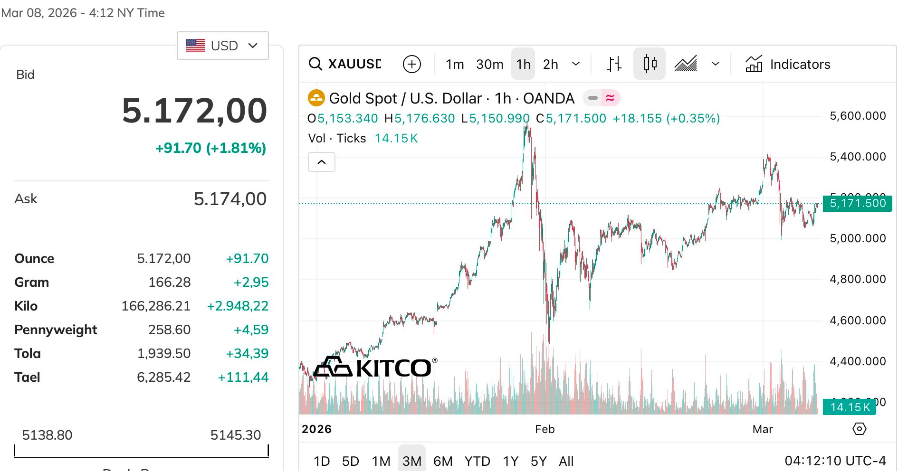Switch to the 1m interval
This screenshot has width=898, height=471.
coord(455,64)
